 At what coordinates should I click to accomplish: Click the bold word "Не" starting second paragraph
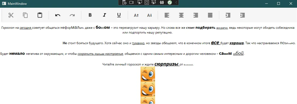tap(65, 43)
